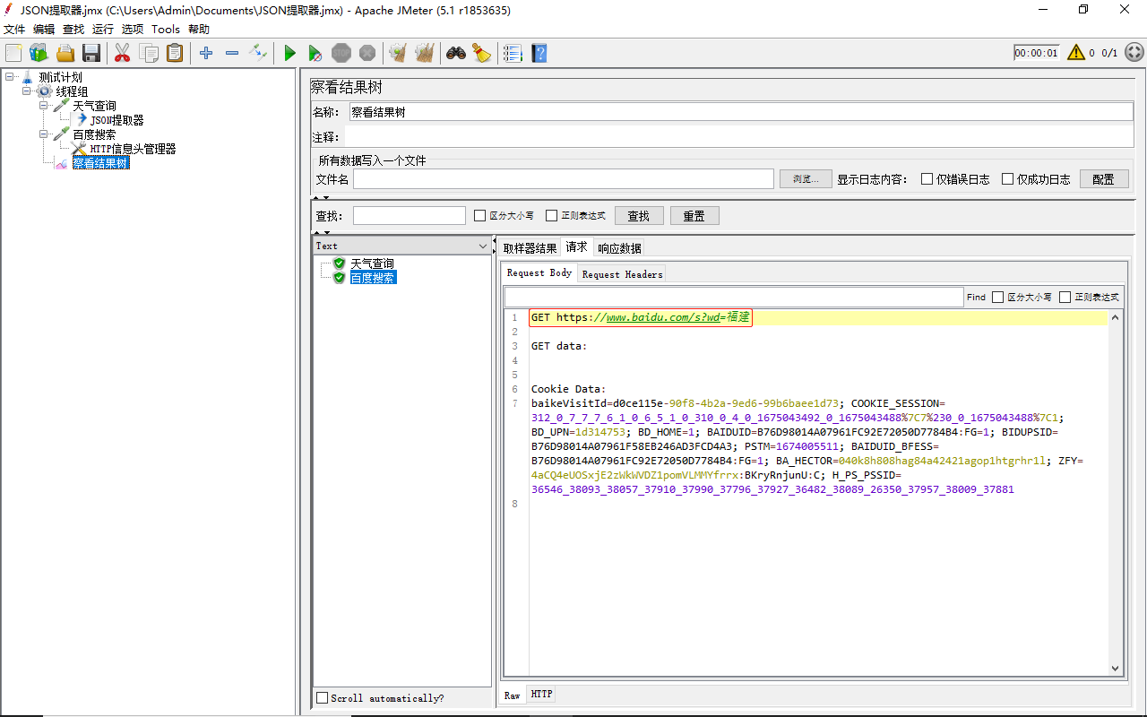Screen dimensions: 1147x717
Task: Click the Help question mark icon
Action: pos(539,53)
